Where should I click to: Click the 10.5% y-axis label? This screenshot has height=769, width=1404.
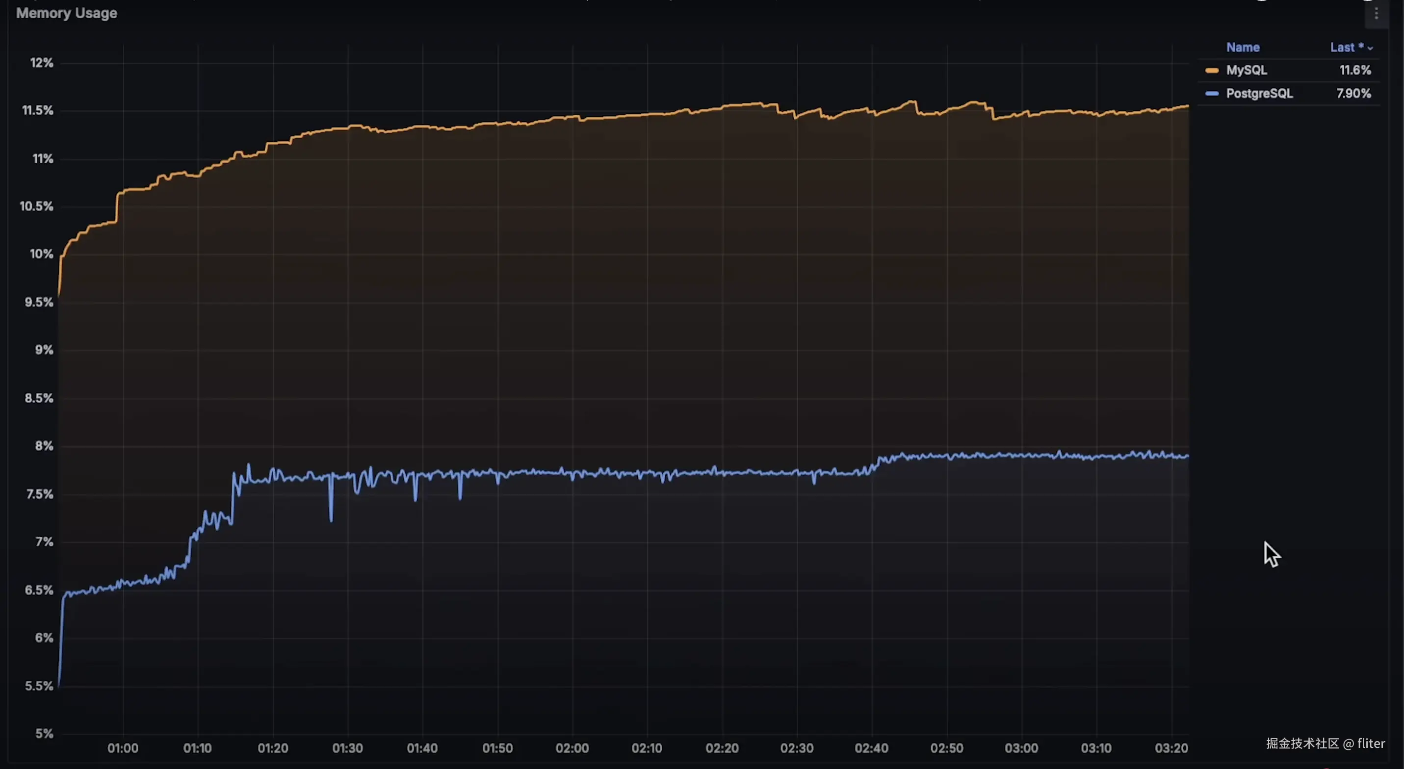pos(36,206)
